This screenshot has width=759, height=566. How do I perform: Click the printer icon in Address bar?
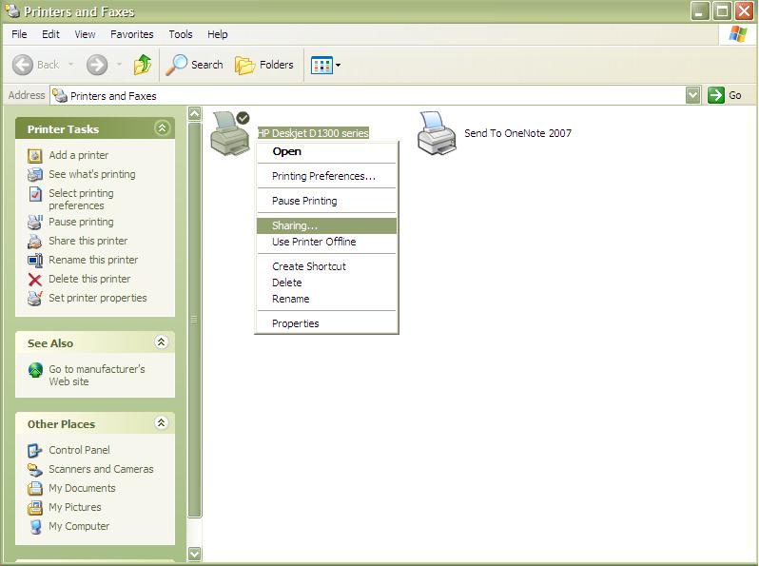[x=60, y=95]
